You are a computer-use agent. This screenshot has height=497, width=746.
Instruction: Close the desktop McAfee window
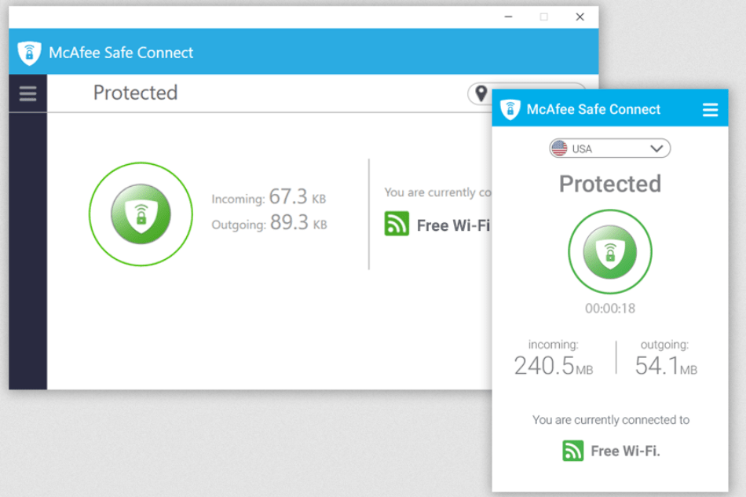point(580,16)
